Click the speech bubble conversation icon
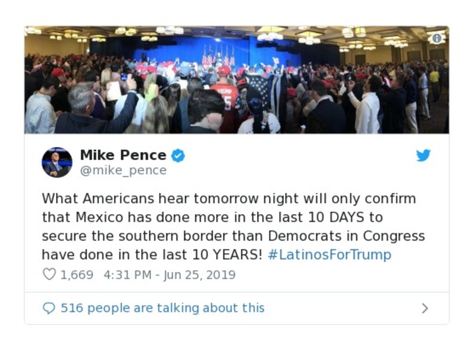 [x=48, y=308]
